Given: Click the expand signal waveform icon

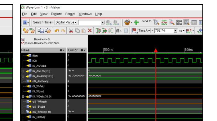Looking at the screenshot, I should tap(110, 31).
